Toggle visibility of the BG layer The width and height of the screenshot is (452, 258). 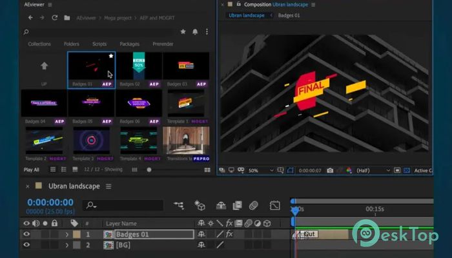pos(26,245)
